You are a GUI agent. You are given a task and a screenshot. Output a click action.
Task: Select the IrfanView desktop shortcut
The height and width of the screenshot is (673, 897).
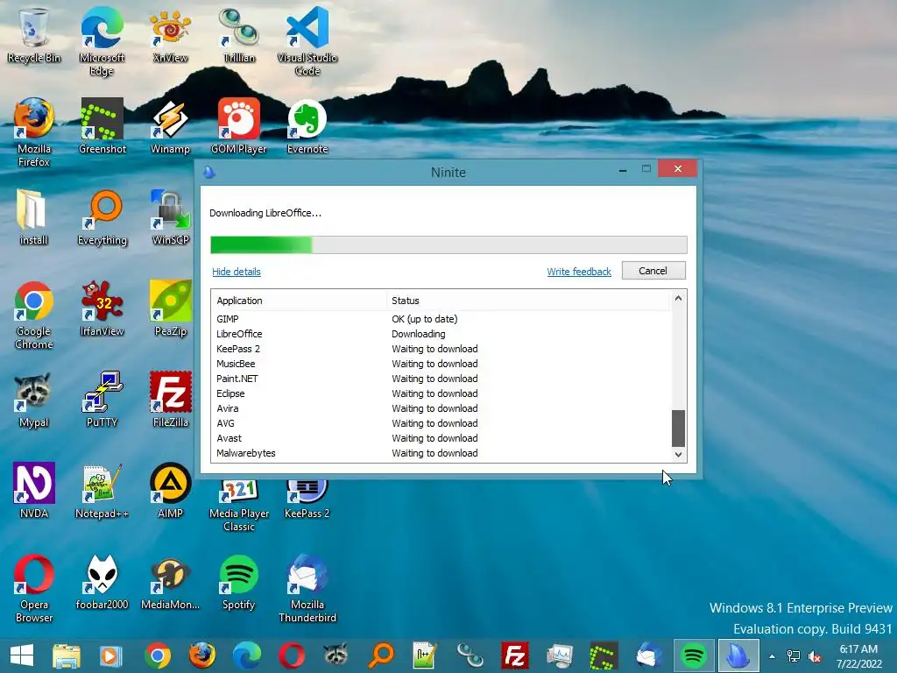click(x=102, y=309)
